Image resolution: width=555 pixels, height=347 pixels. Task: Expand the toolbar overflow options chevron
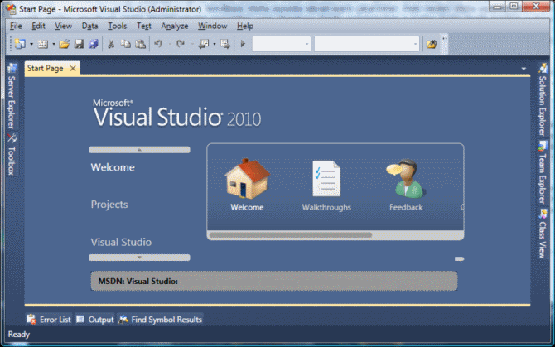tap(445, 38)
